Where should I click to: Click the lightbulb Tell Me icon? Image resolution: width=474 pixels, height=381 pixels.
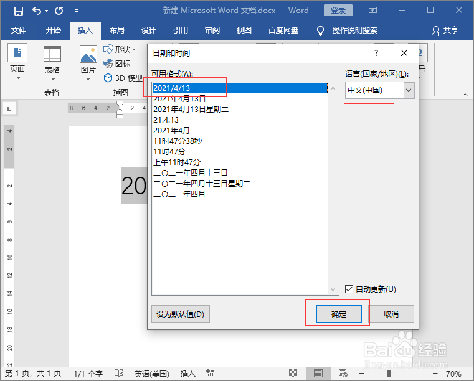[320, 31]
